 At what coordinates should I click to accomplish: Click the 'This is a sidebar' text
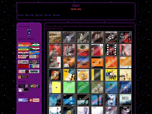pos(24,26)
